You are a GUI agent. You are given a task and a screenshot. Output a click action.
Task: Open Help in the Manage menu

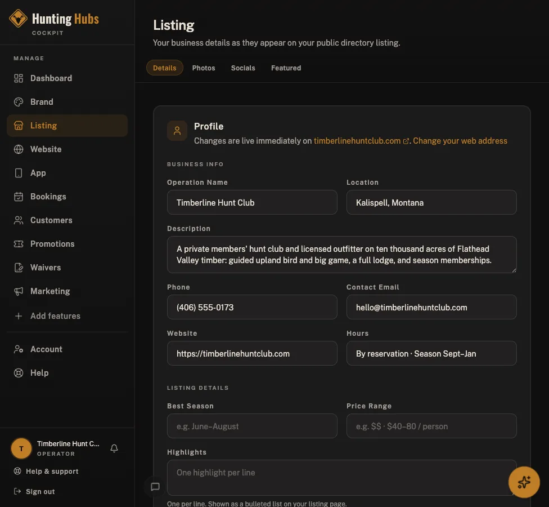(x=67, y=373)
